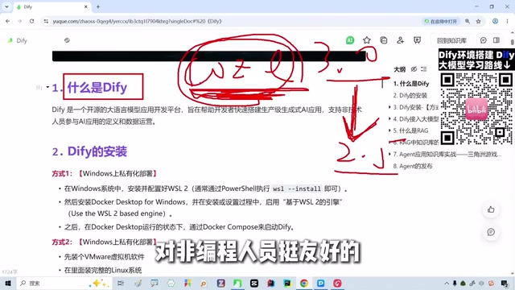The image size is (515, 290).
Task: Open the comments bubble icon in header
Action: tap(483, 40)
